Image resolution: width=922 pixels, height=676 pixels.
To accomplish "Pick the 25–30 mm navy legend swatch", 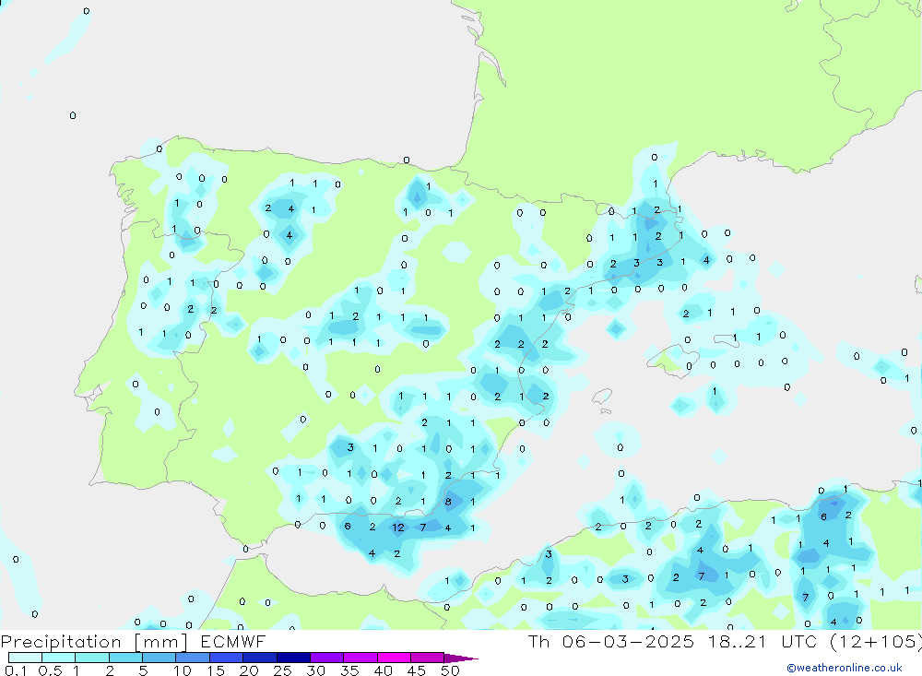I will point(293,658).
